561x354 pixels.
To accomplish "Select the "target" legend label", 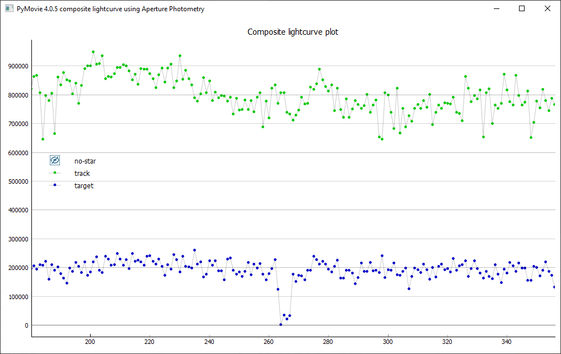I will coord(83,186).
